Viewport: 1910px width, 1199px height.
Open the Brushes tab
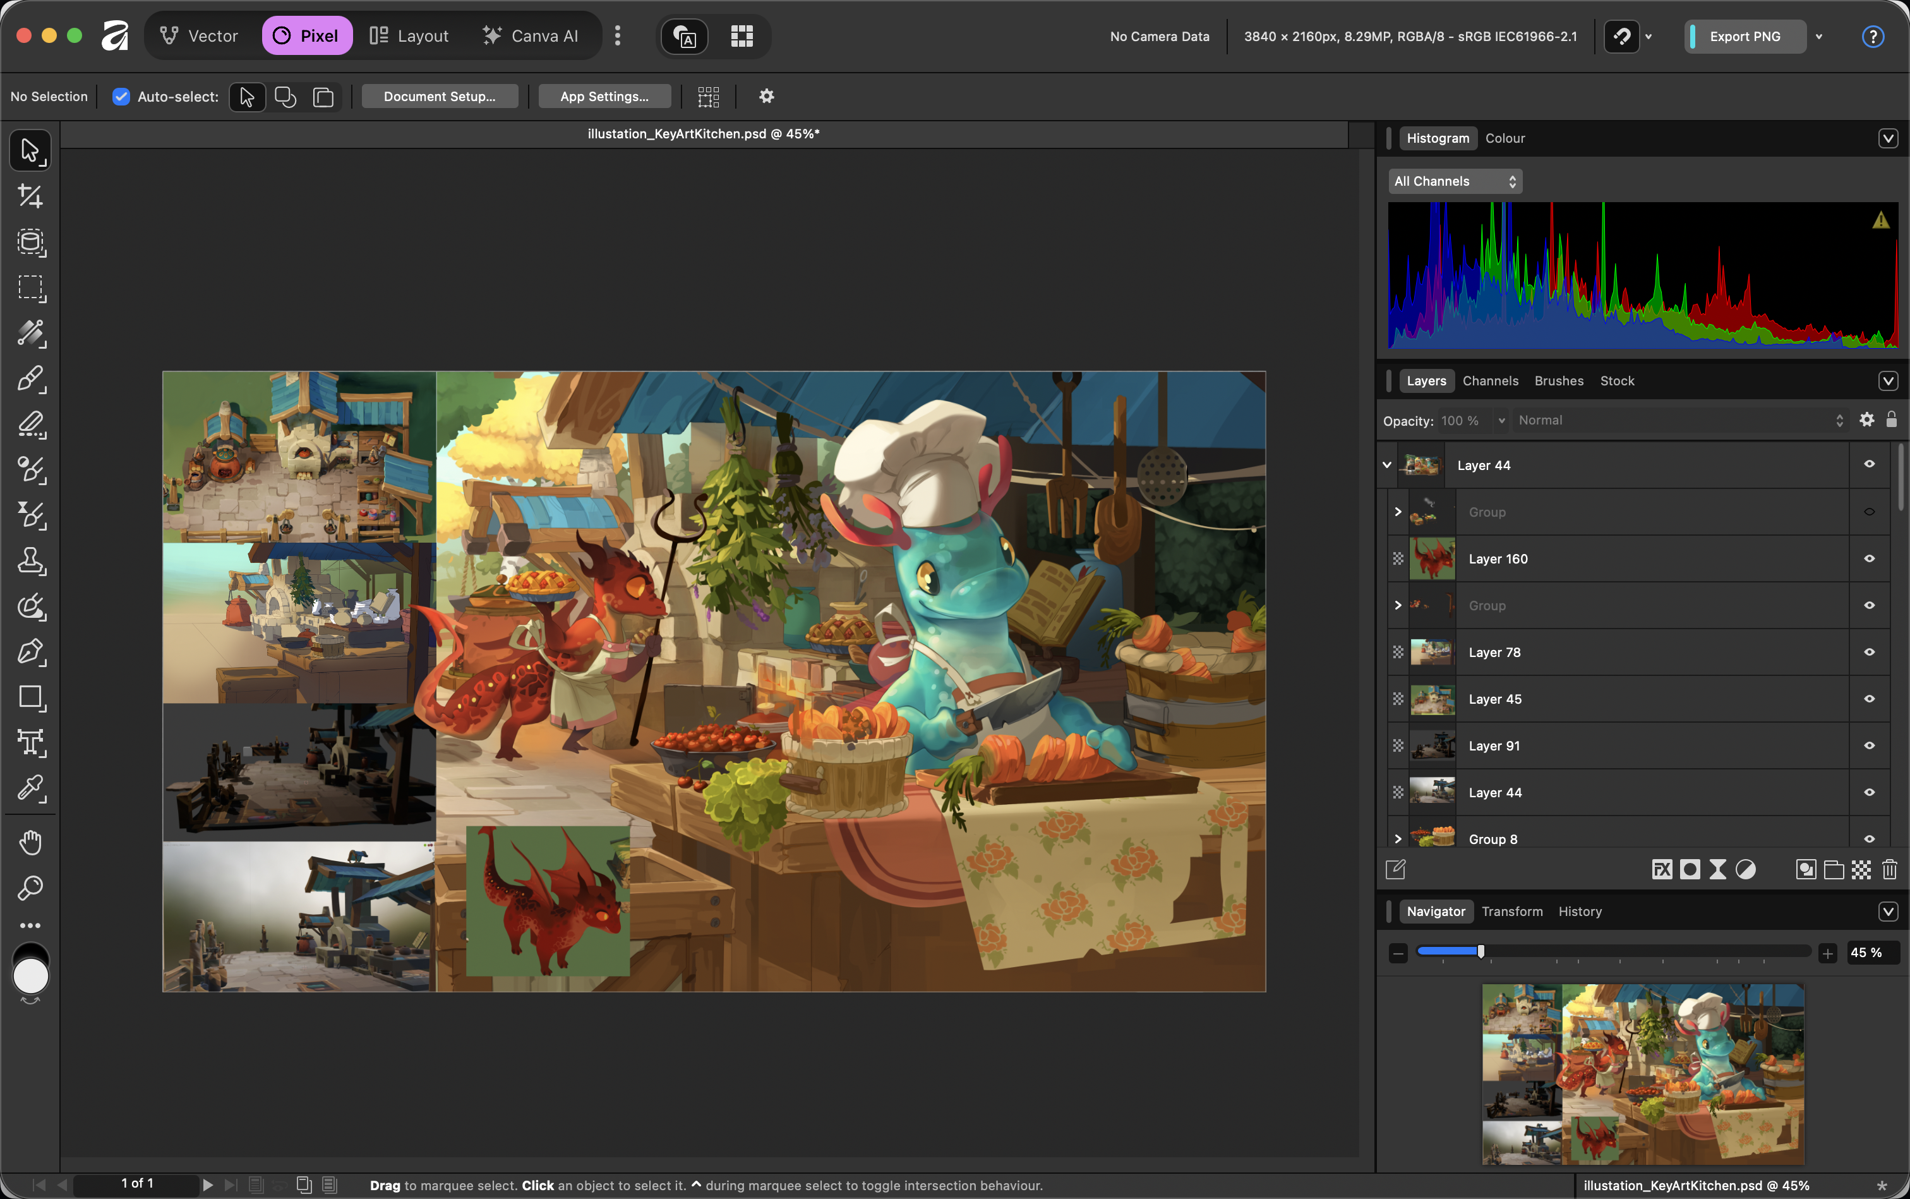tap(1559, 381)
